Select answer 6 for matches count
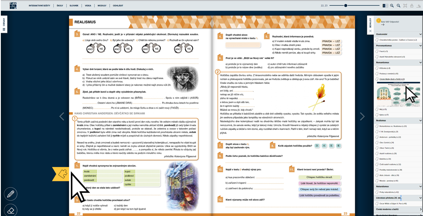This screenshot has width=423, height=216. point(338,146)
